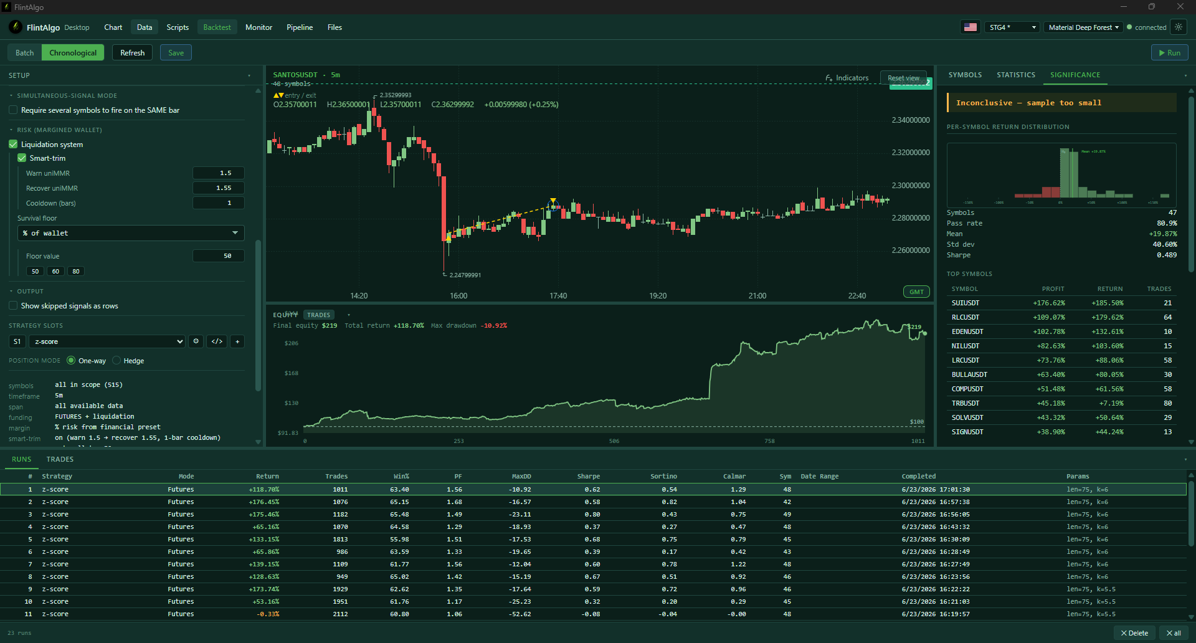Click the Refresh button
The image size is (1196, 643).
click(x=132, y=53)
